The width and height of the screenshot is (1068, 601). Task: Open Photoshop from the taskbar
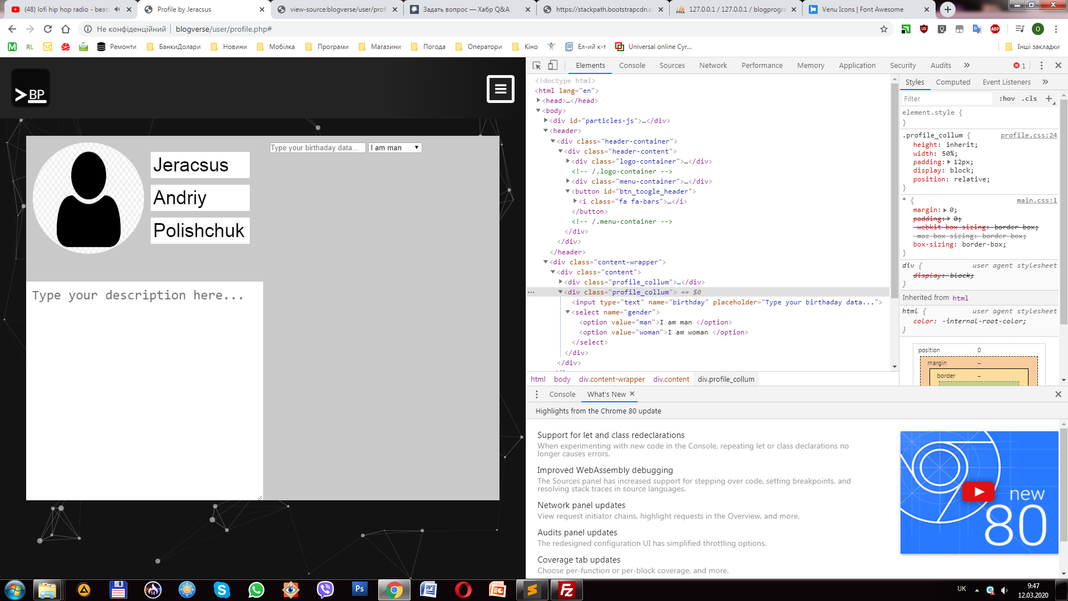coord(359,590)
